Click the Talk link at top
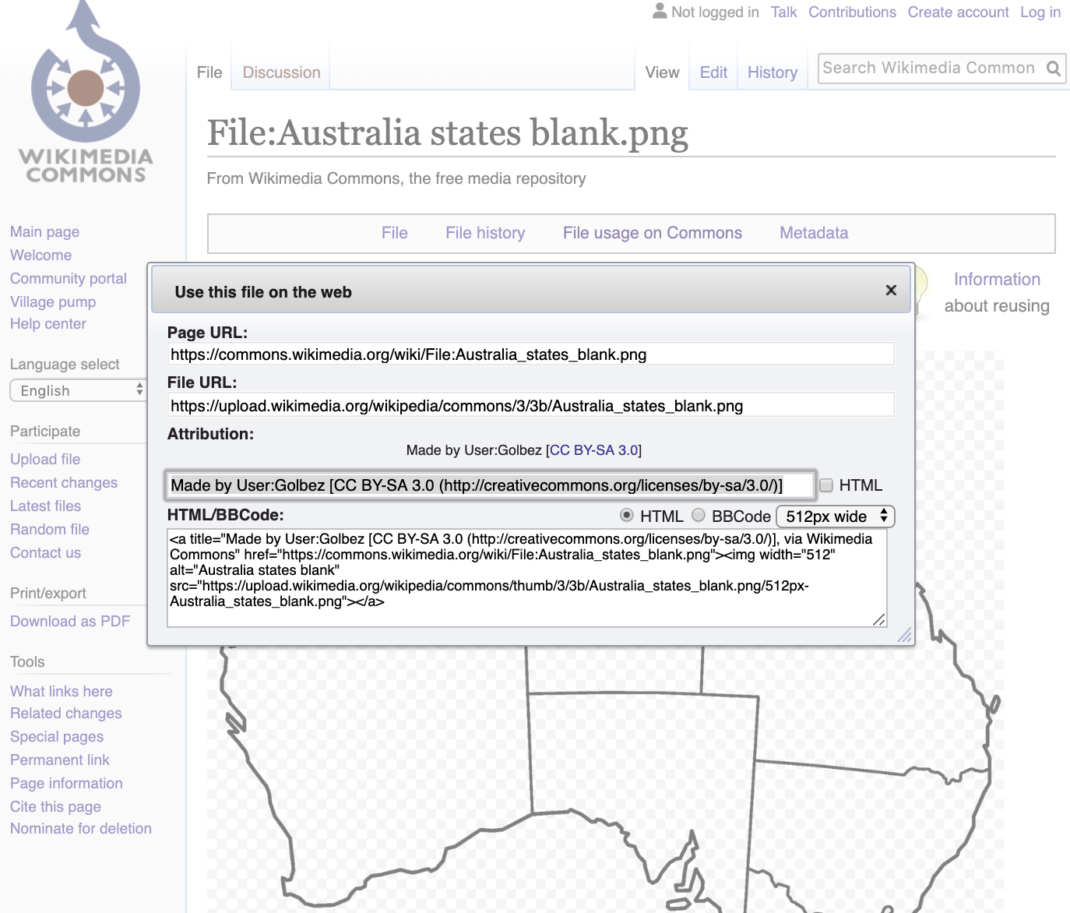 pyautogui.click(x=783, y=12)
